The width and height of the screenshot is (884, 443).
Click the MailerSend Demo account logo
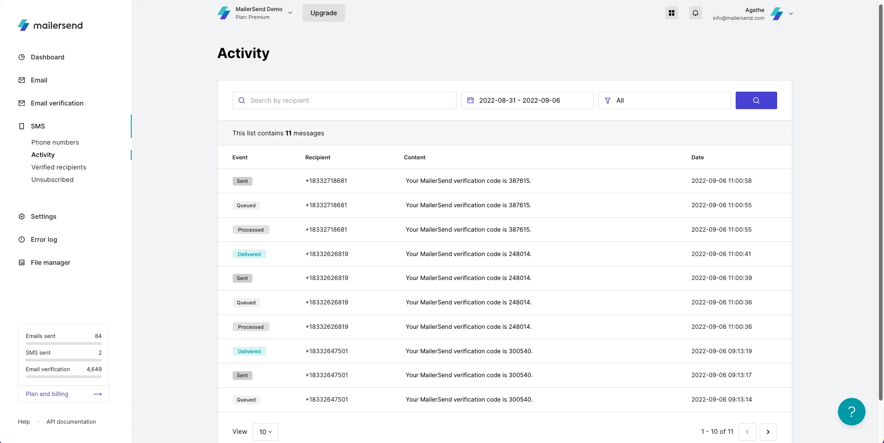pyautogui.click(x=224, y=13)
